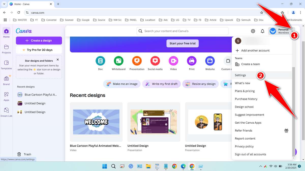Image resolution: width=305 pixels, height=171 pixels.
Task: Select the Presentation design type
Action: [x=137, y=63]
